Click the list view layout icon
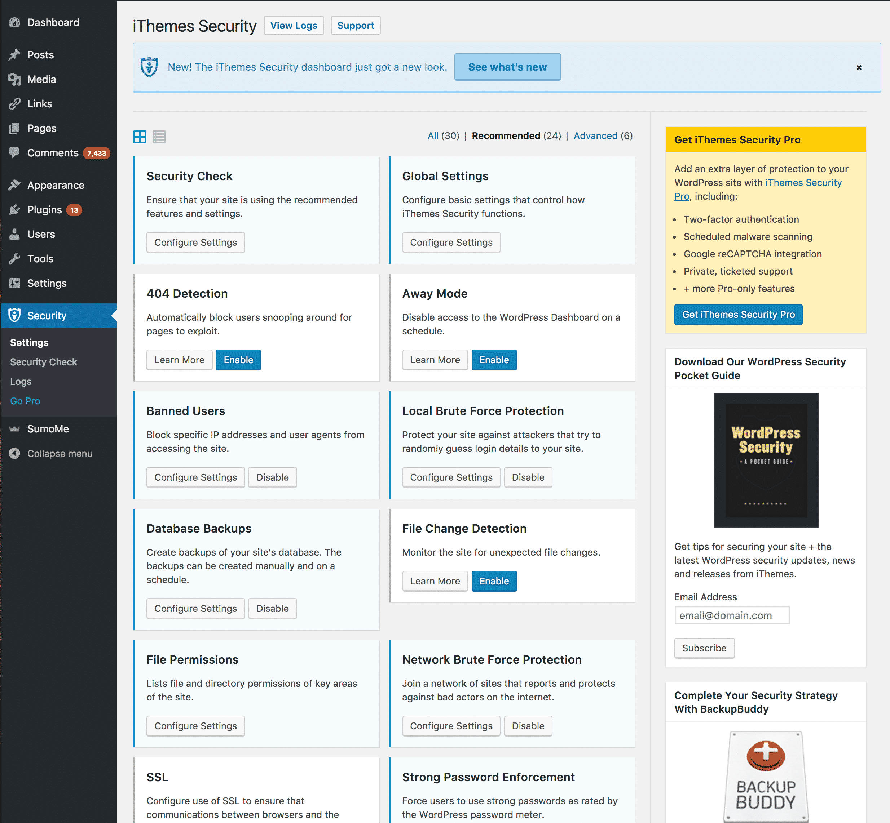The width and height of the screenshot is (890, 823). [x=159, y=137]
